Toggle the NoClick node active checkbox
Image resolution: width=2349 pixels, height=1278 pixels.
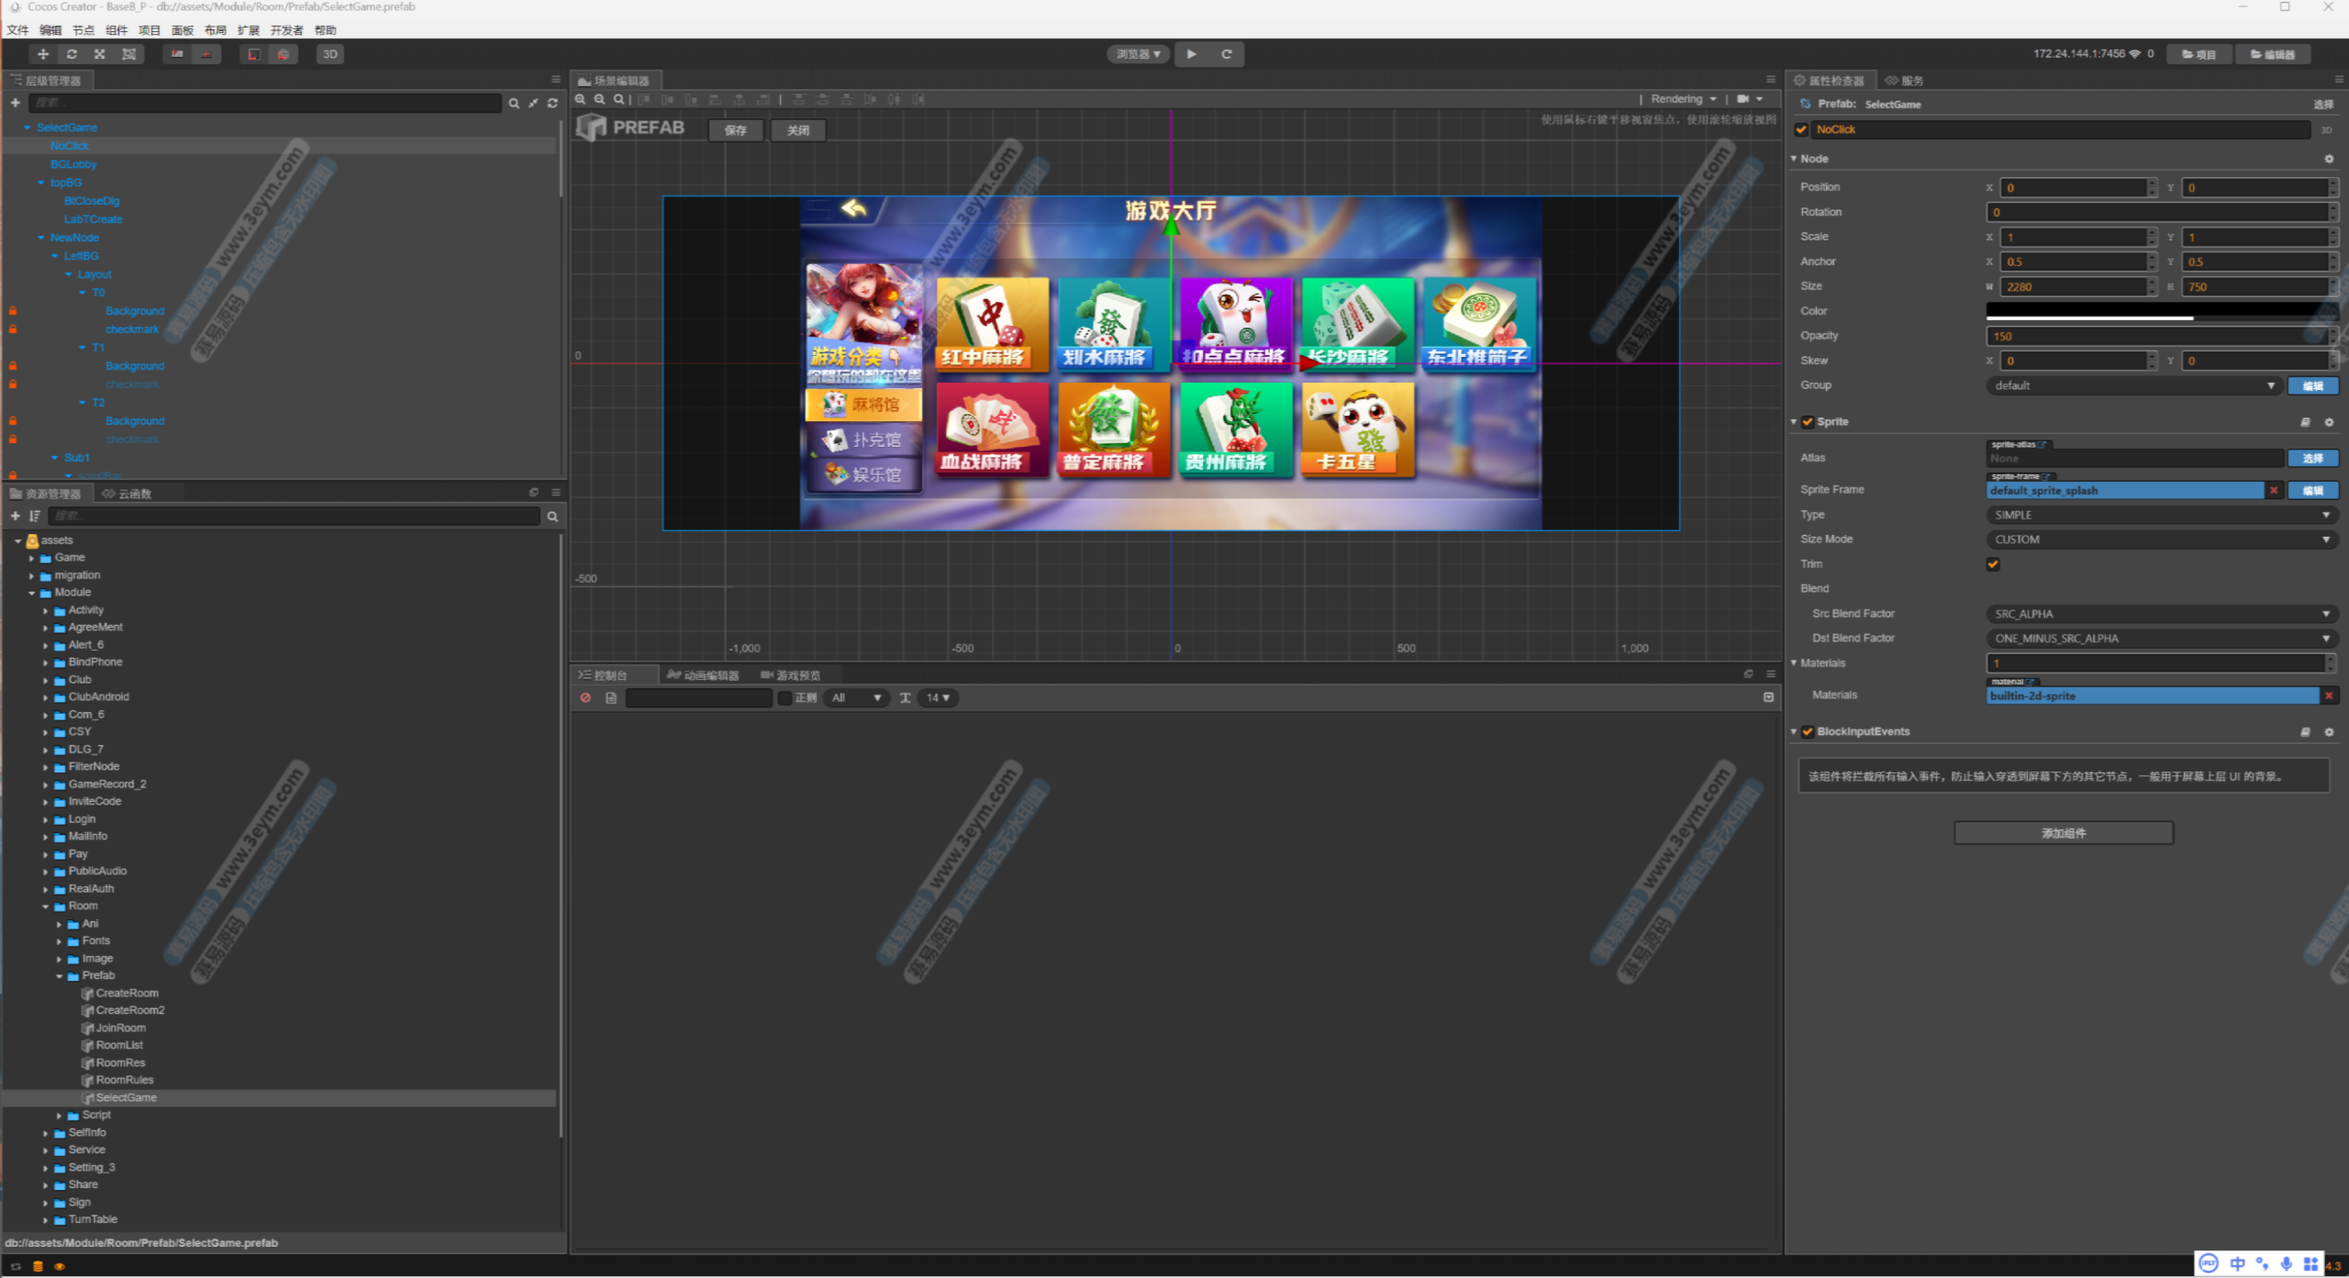1801,129
